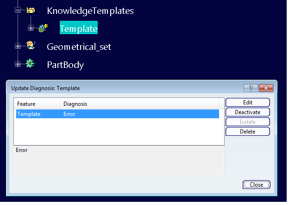289x206 pixels.
Task: Close the dialog with the Close button
Action: coord(257,184)
